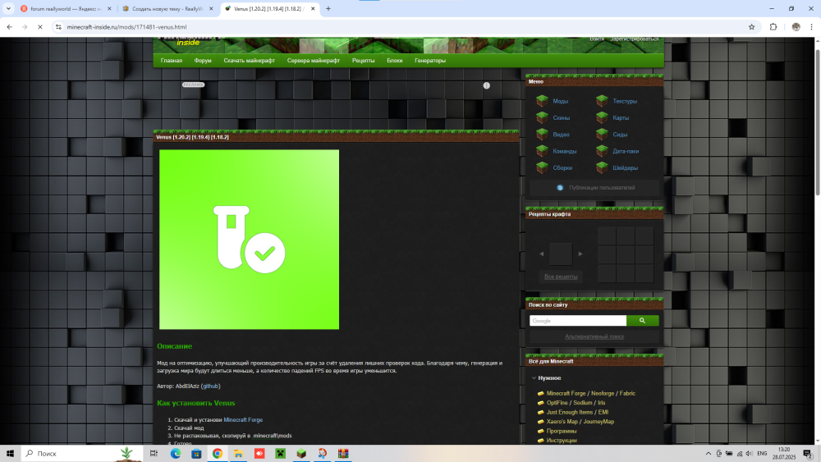Screen dimensions: 821x462
Task: Open the Chrome three-dot menu
Action: pyautogui.click(x=812, y=27)
